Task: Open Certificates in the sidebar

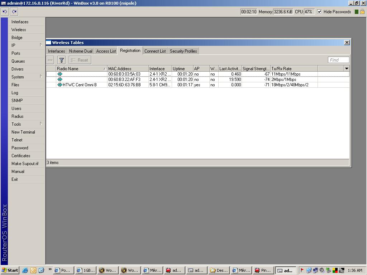Action: 27,156
